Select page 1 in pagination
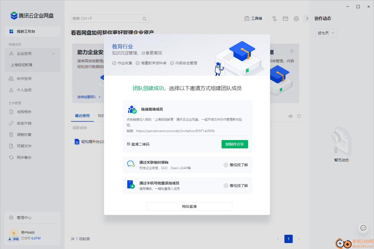The height and width of the screenshot is (249, 374). click(289, 239)
